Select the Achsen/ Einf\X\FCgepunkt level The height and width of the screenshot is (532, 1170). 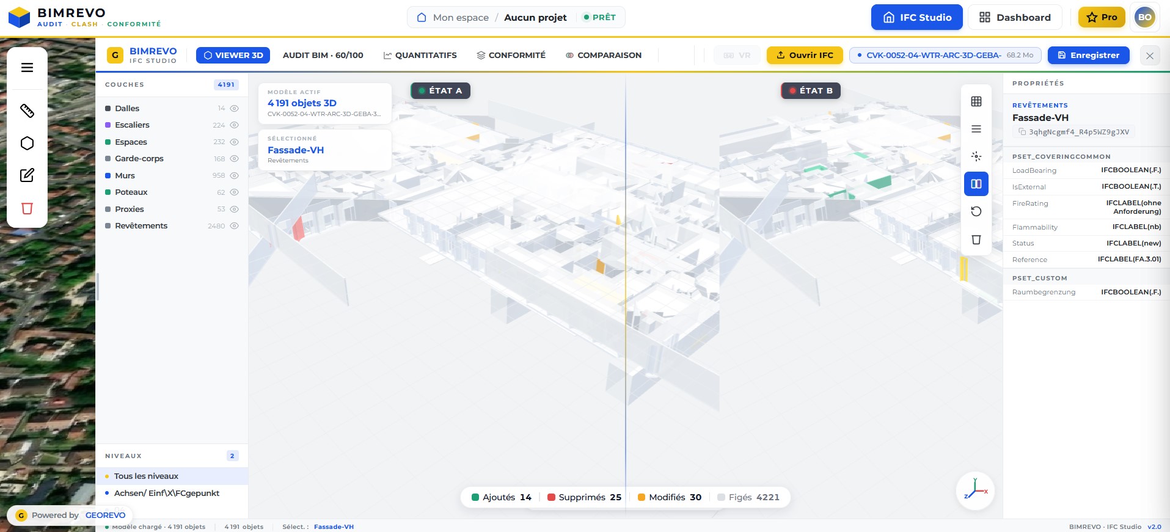172,493
